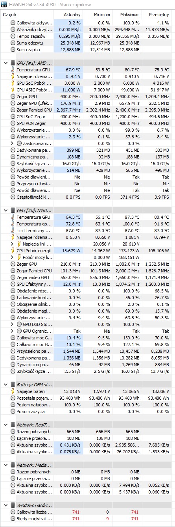Viewport: 175px width, 527px height.
Task: Click the thermometer icon beside Limit termiczny
Action: tap(13, 231)
